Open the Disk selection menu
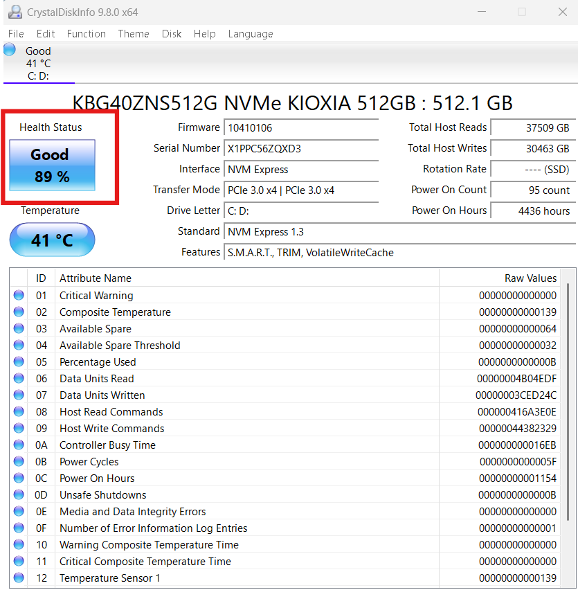 click(171, 33)
